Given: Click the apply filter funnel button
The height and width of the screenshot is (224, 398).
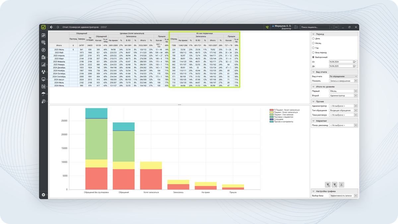Looking at the screenshot, I should (x=328, y=185).
